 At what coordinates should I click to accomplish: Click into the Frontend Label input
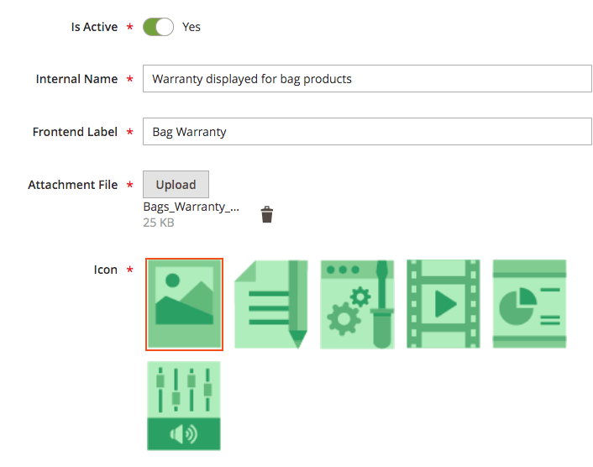tap(367, 132)
